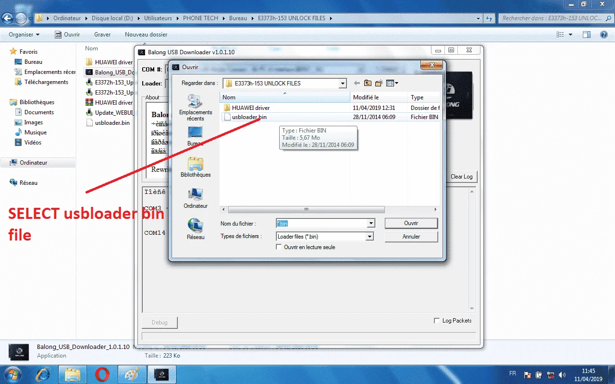Viewport: 615px width, 384px height.
Task: Open the HUAWEI driver folder in the dialog
Action: point(251,108)
